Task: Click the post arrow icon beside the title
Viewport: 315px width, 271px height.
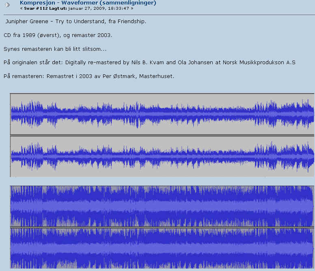Action: click(x=7, y=4)
